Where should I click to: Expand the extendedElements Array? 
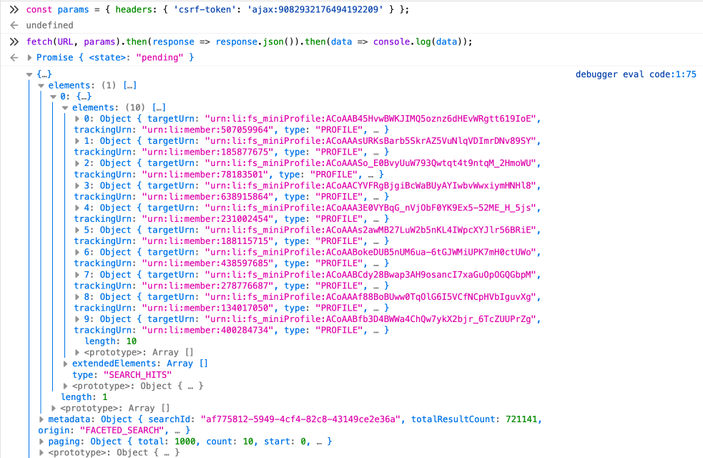[66, 364]
